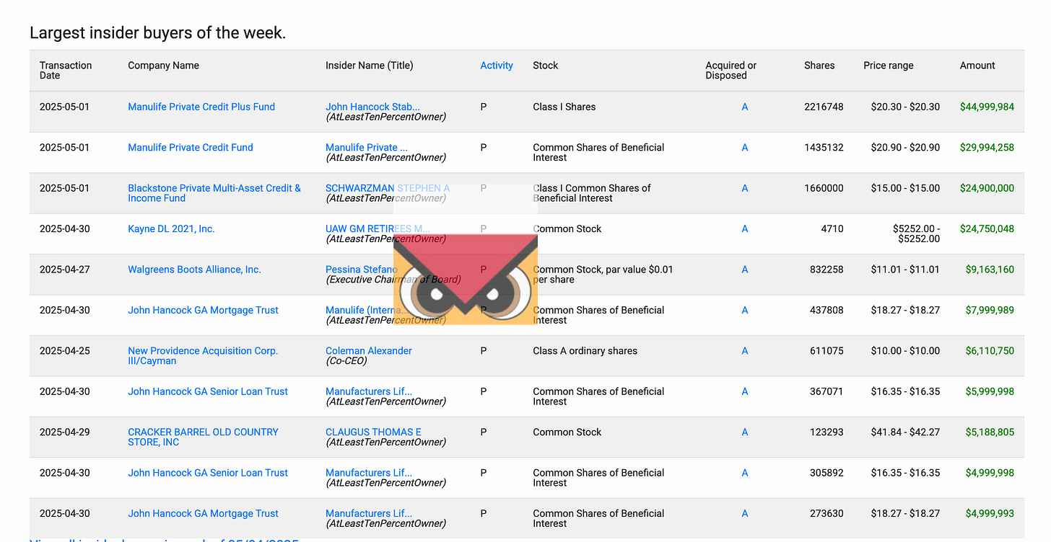Viewport: 1051px width, 542px height.
Task: Select the $9,163,160 amount cell
Action: point(990,270)
